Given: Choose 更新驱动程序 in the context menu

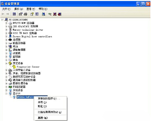Looking at the screenshot, I should (50, 98).
